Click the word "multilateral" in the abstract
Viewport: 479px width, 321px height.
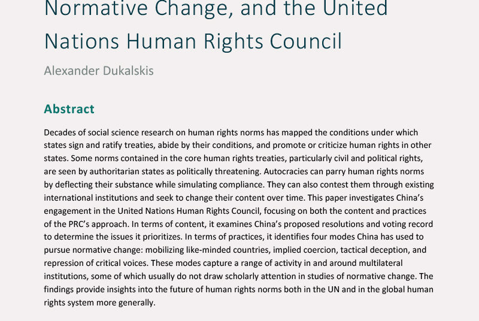(378, 264)
